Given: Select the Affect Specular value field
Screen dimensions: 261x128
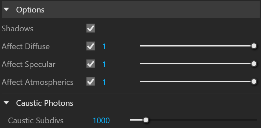Looking at the screenshot, I should [104, 64].
